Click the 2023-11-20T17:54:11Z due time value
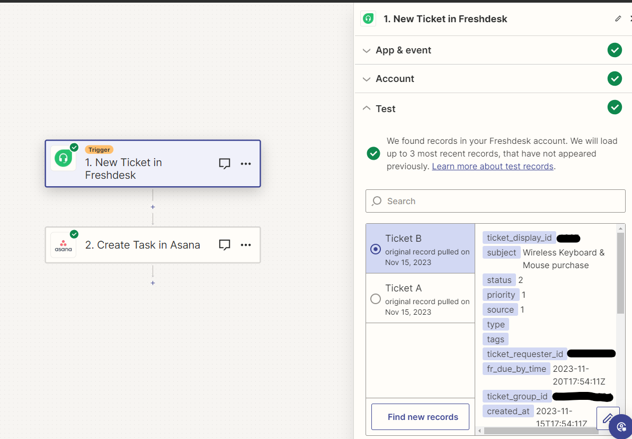This screenshot has height=439, width=632. (579, 375)
